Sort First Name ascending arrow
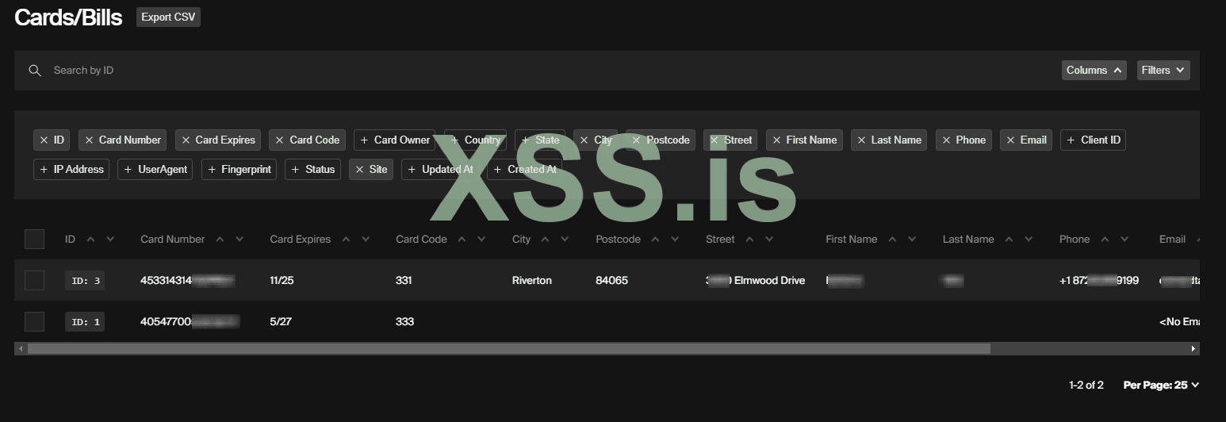The image size is (1226, 422). [x=892, y=239]
